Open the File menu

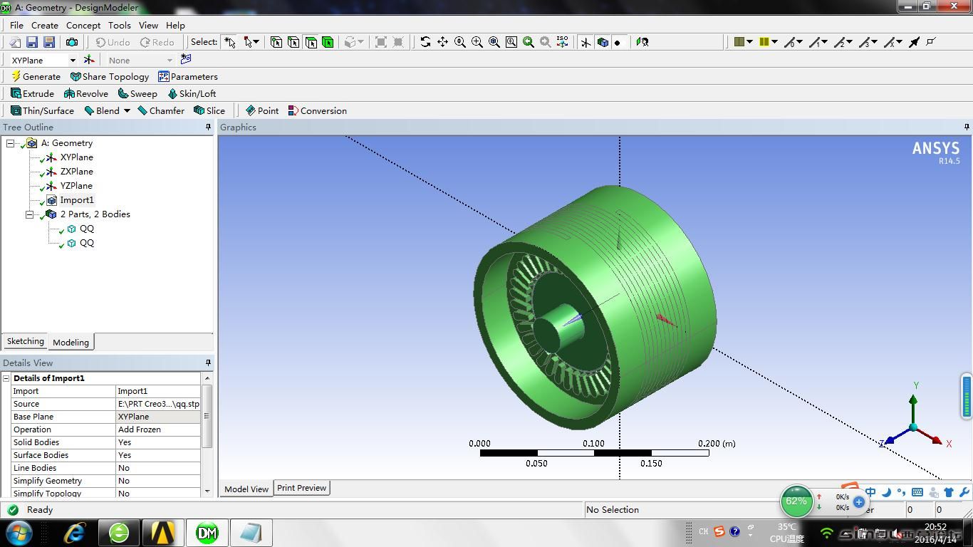pyautogui.click(x=16, y=25)
